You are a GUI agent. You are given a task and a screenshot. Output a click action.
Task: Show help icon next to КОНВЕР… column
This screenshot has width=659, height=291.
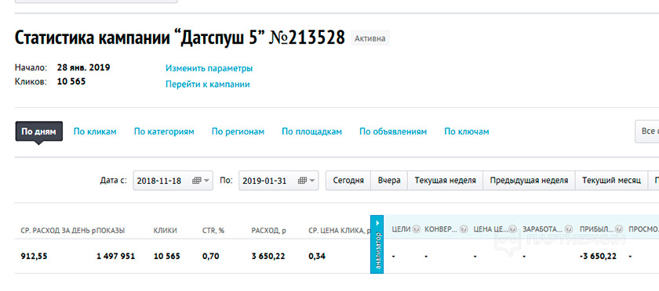464,229
